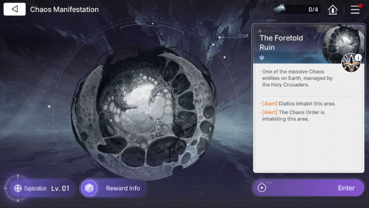Click the Chaos Manifestation title
The height and width of the screenshot is (208, 369).
click(x=64, y=10)
